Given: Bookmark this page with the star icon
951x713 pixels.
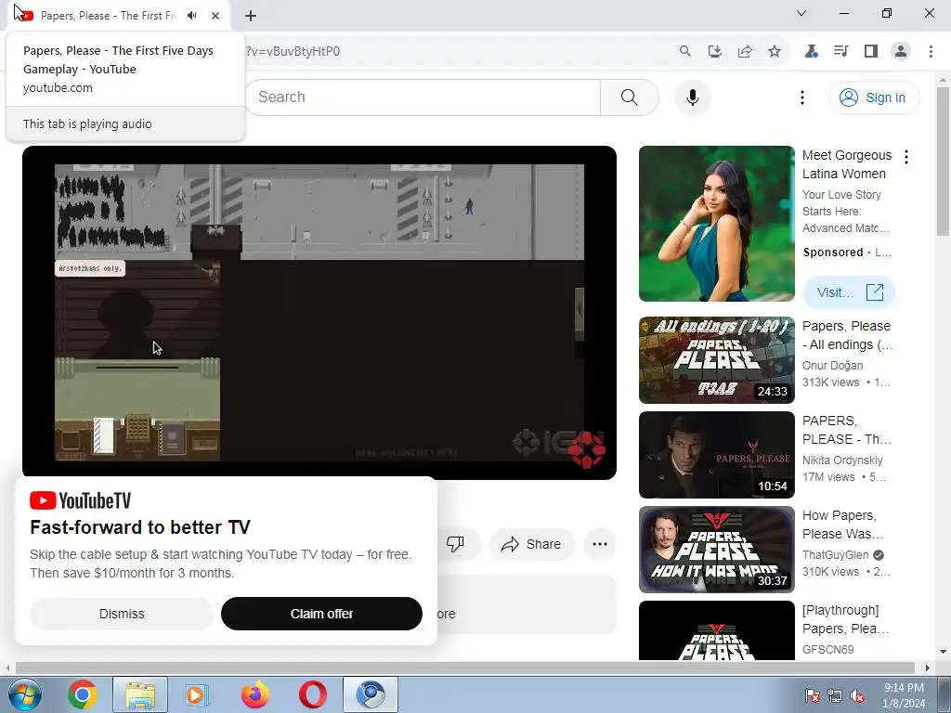Looking at the screenshot, I should [775, 52].
